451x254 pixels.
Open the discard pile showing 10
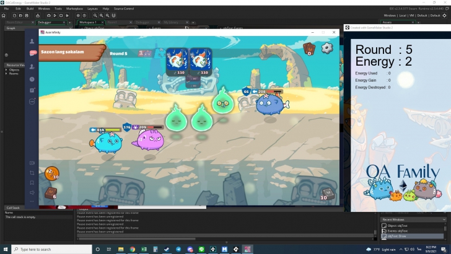[327, 194]
